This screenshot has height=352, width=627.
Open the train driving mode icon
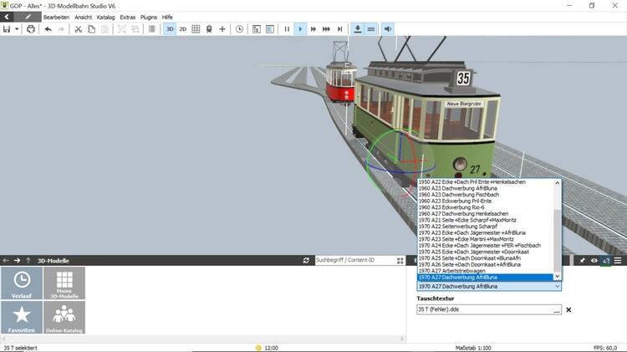208,29
